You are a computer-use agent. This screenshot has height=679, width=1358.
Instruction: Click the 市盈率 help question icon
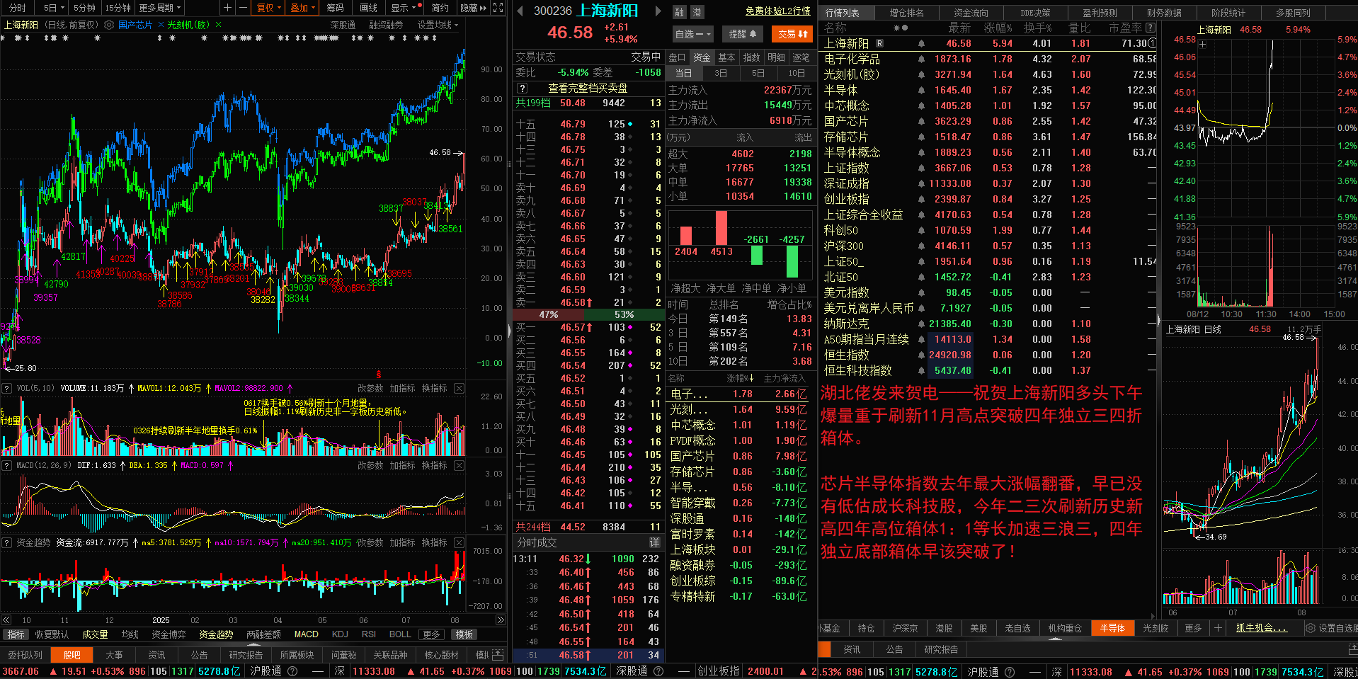1151,28
